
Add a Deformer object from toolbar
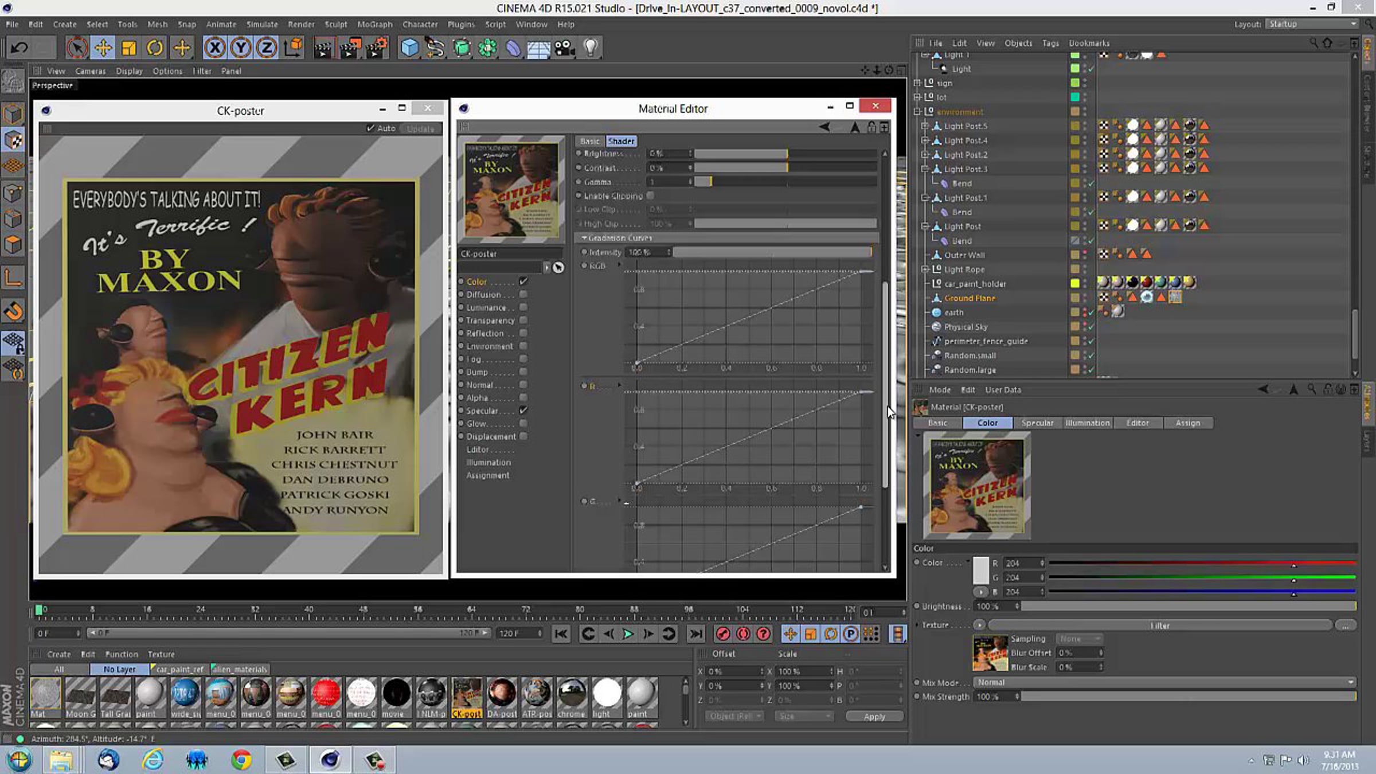click(x=513, y=48)
